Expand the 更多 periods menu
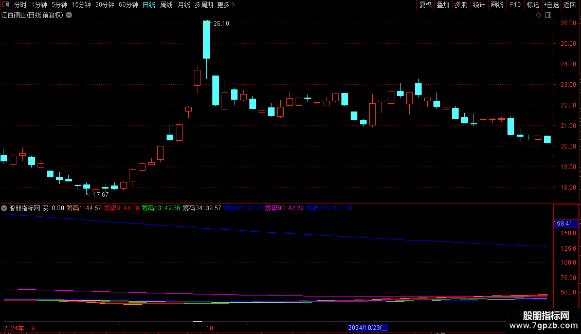This screenshot has width=581, height=334. [x=226, y=5]
